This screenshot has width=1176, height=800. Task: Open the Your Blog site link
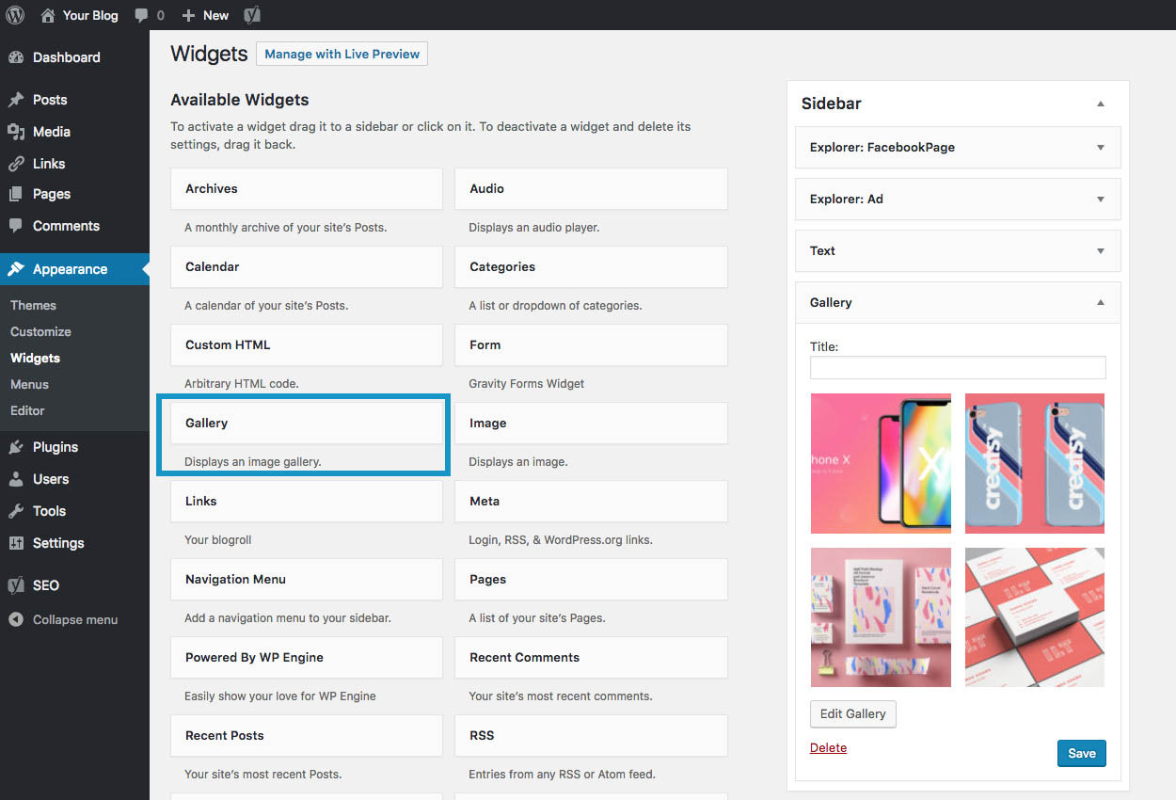click(x=90, y=15)
